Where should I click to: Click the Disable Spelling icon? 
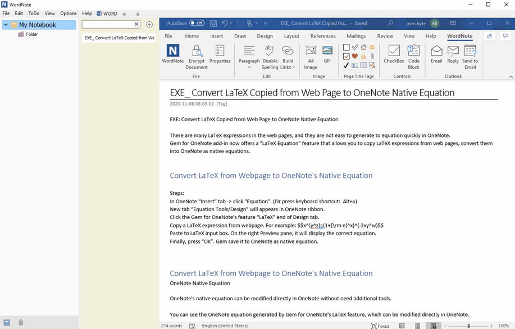click(270, 57)
